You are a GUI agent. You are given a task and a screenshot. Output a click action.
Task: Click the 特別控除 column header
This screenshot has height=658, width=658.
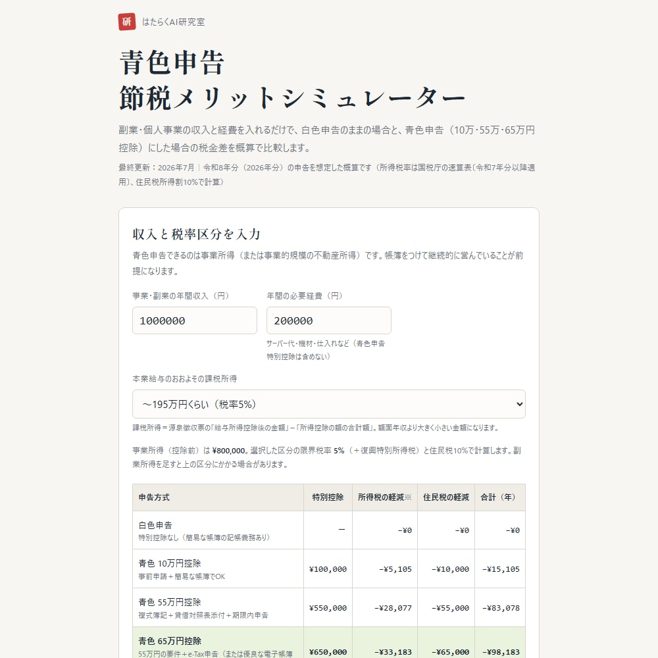tap(328, 497)
